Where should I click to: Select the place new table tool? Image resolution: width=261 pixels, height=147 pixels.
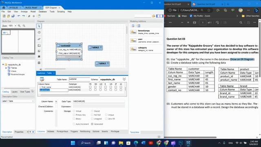coord(39,63)
